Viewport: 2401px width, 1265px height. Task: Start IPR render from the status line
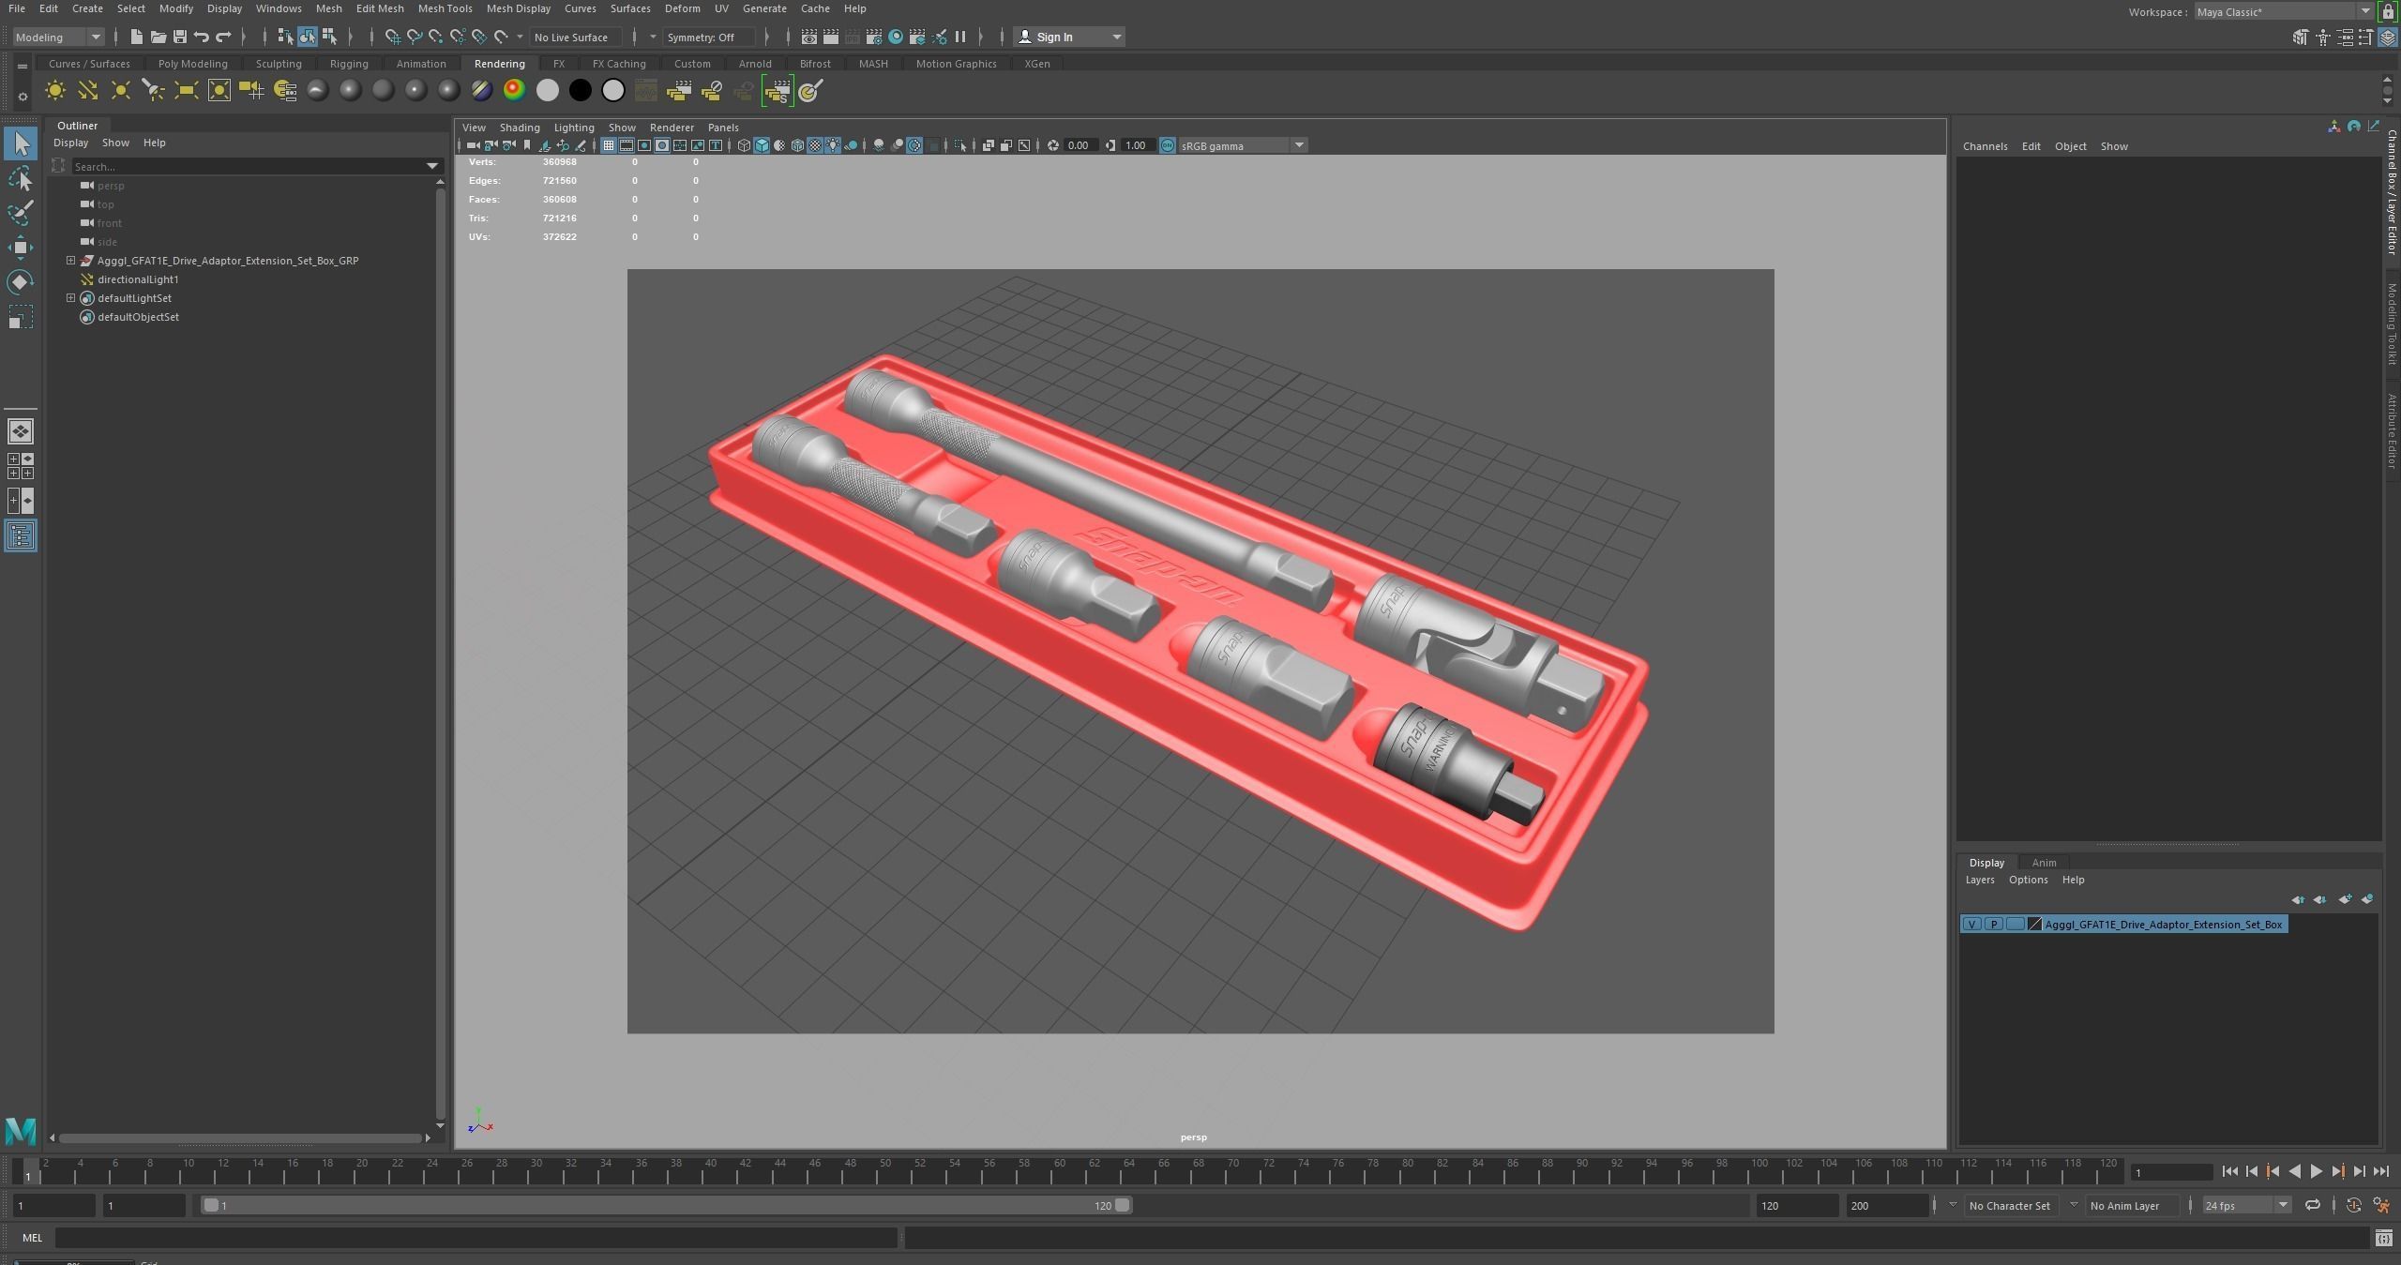852,37
